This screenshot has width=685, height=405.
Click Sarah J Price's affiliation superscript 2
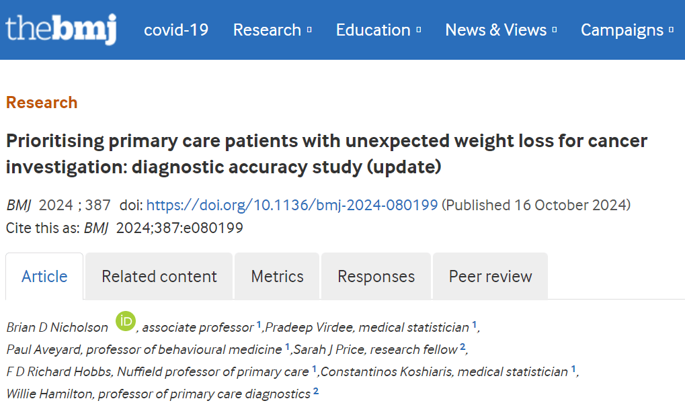462,347
